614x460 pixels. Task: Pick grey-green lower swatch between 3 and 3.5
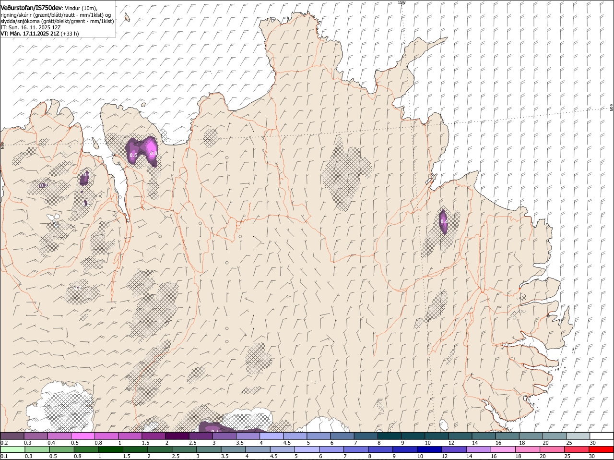(208, 449)
